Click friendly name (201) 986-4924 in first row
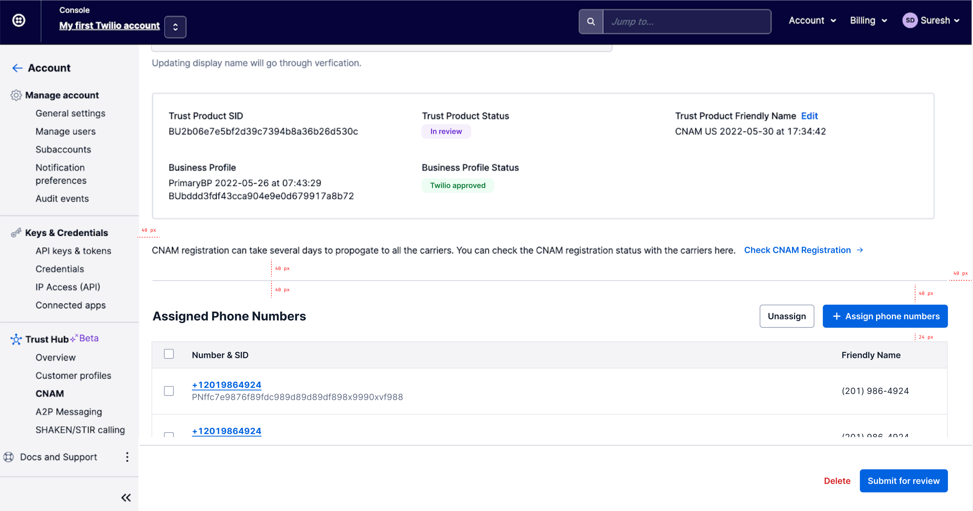 [x=875, y=391]
